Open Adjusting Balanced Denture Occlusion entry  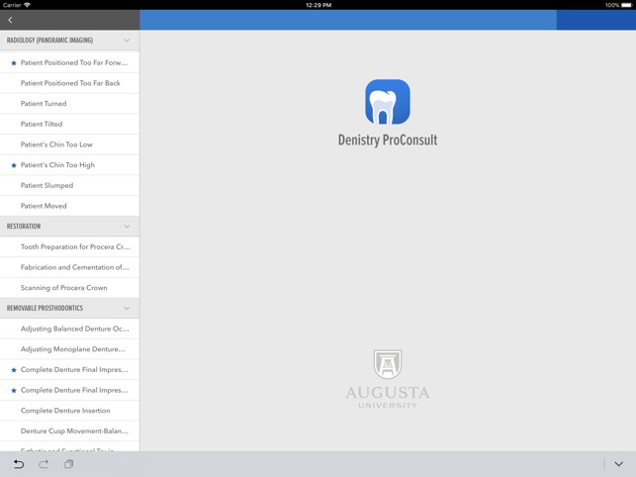click(x=70, y=329)
